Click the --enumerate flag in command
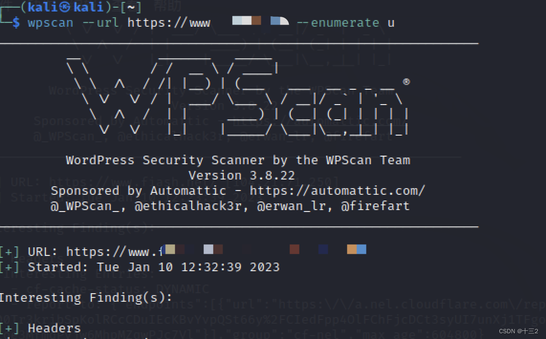This screenshot has height=339, width=546. pos(338,23)
